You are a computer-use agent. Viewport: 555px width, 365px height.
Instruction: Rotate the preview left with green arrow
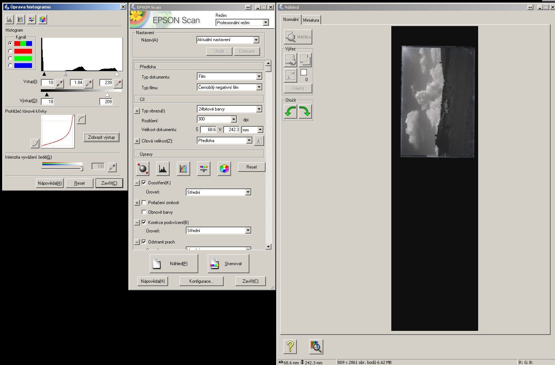(x=290, y=111)
